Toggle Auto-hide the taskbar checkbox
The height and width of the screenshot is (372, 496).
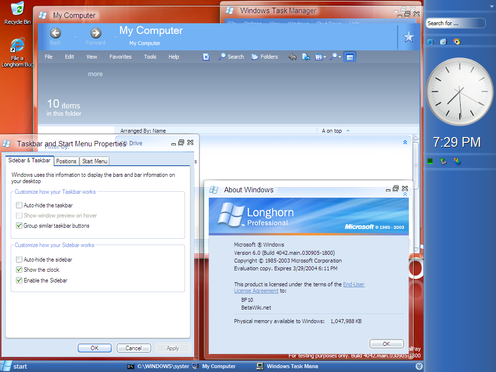(x=19, y=205)
